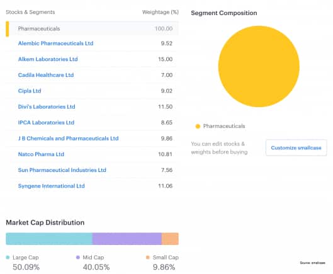Click the 10.81 weightage for Natco Pharma
The width and height of the screenshot is (333, 274).
[165, 154]
